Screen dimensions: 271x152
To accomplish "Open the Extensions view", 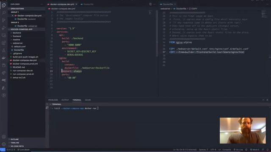I will (4, 43).
